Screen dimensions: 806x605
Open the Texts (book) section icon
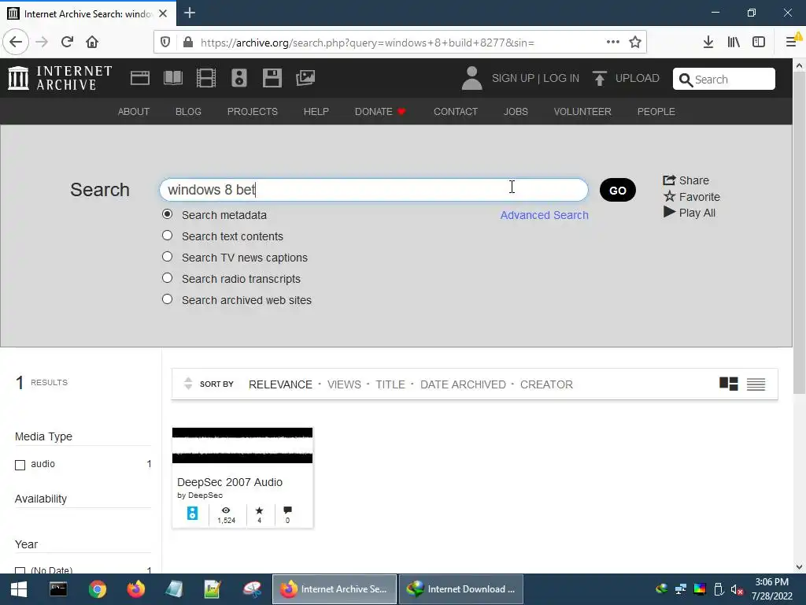click(x=172, y=78)
